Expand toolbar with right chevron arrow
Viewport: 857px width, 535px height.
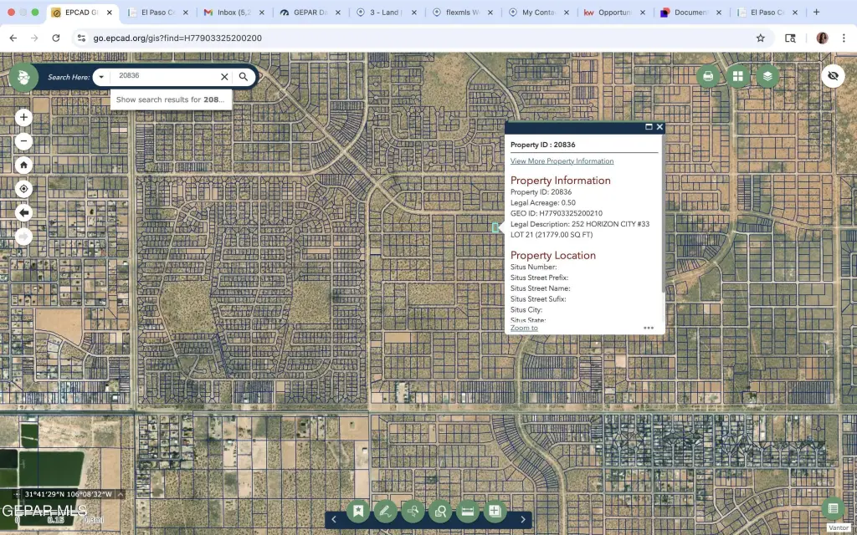click(x=523, y=519)
